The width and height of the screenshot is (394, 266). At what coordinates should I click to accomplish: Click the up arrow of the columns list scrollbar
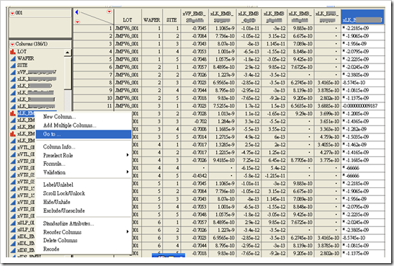[67, 53]
